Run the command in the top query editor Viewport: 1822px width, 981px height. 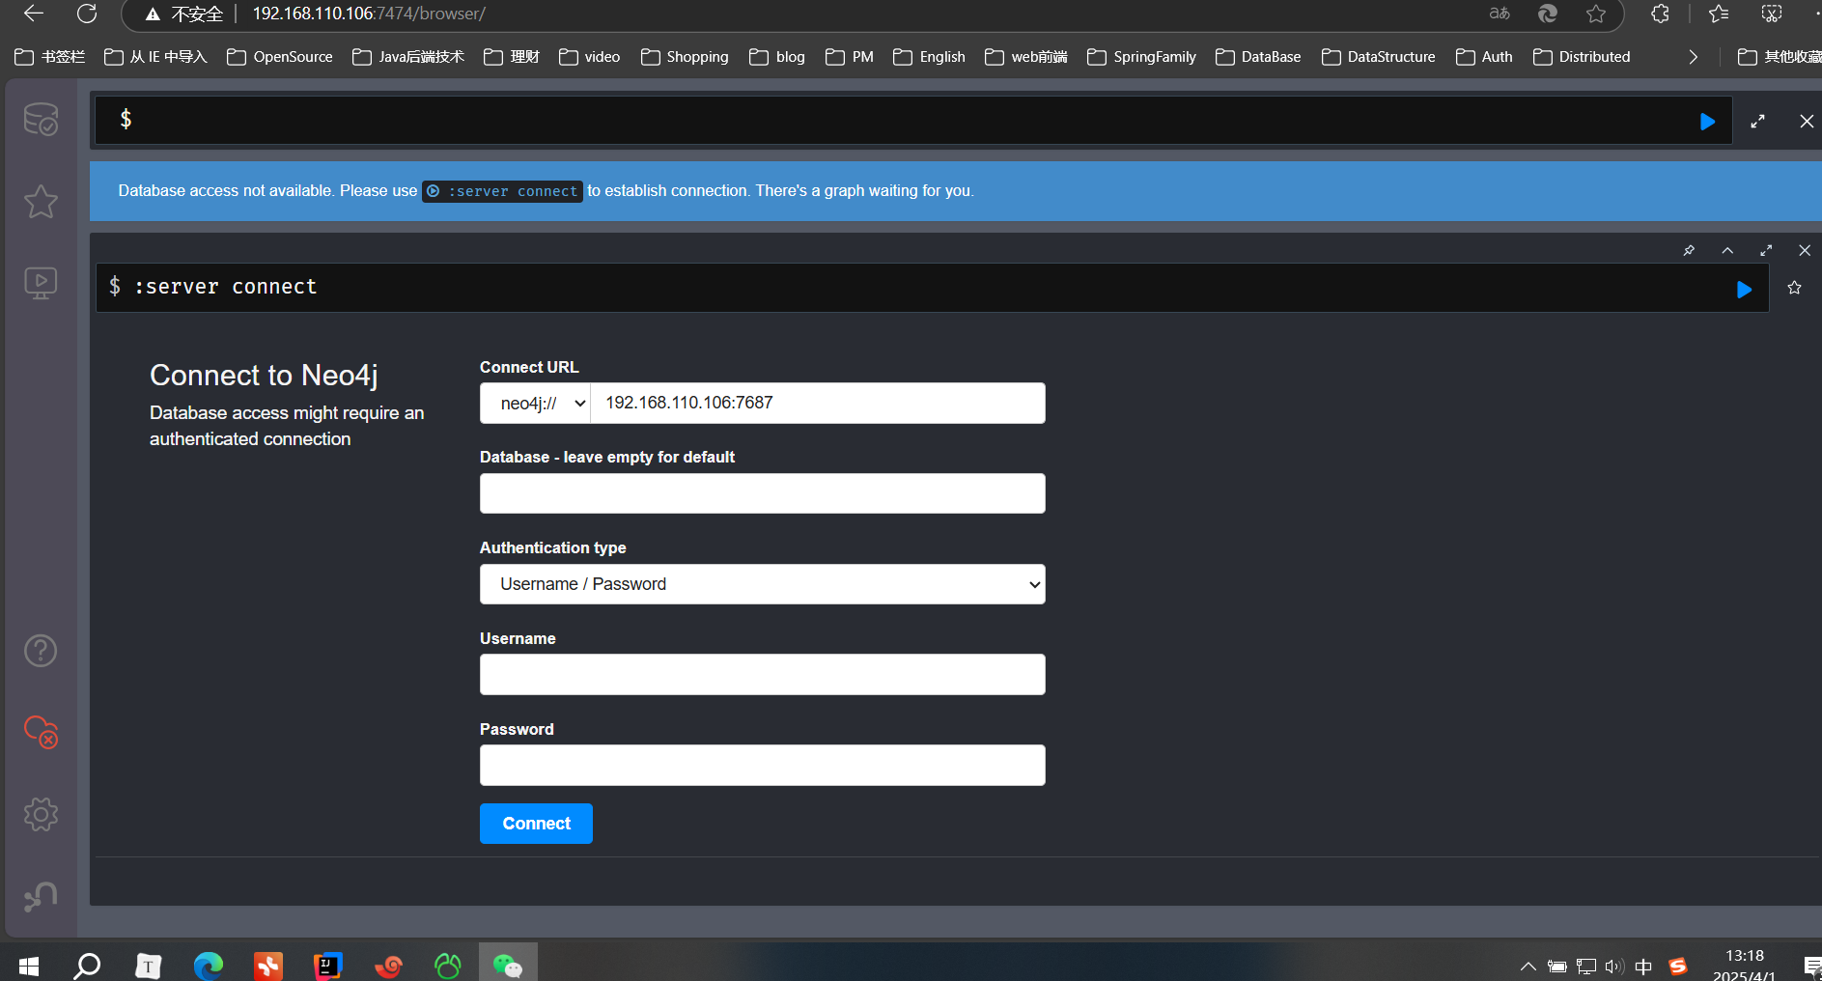1707,122
